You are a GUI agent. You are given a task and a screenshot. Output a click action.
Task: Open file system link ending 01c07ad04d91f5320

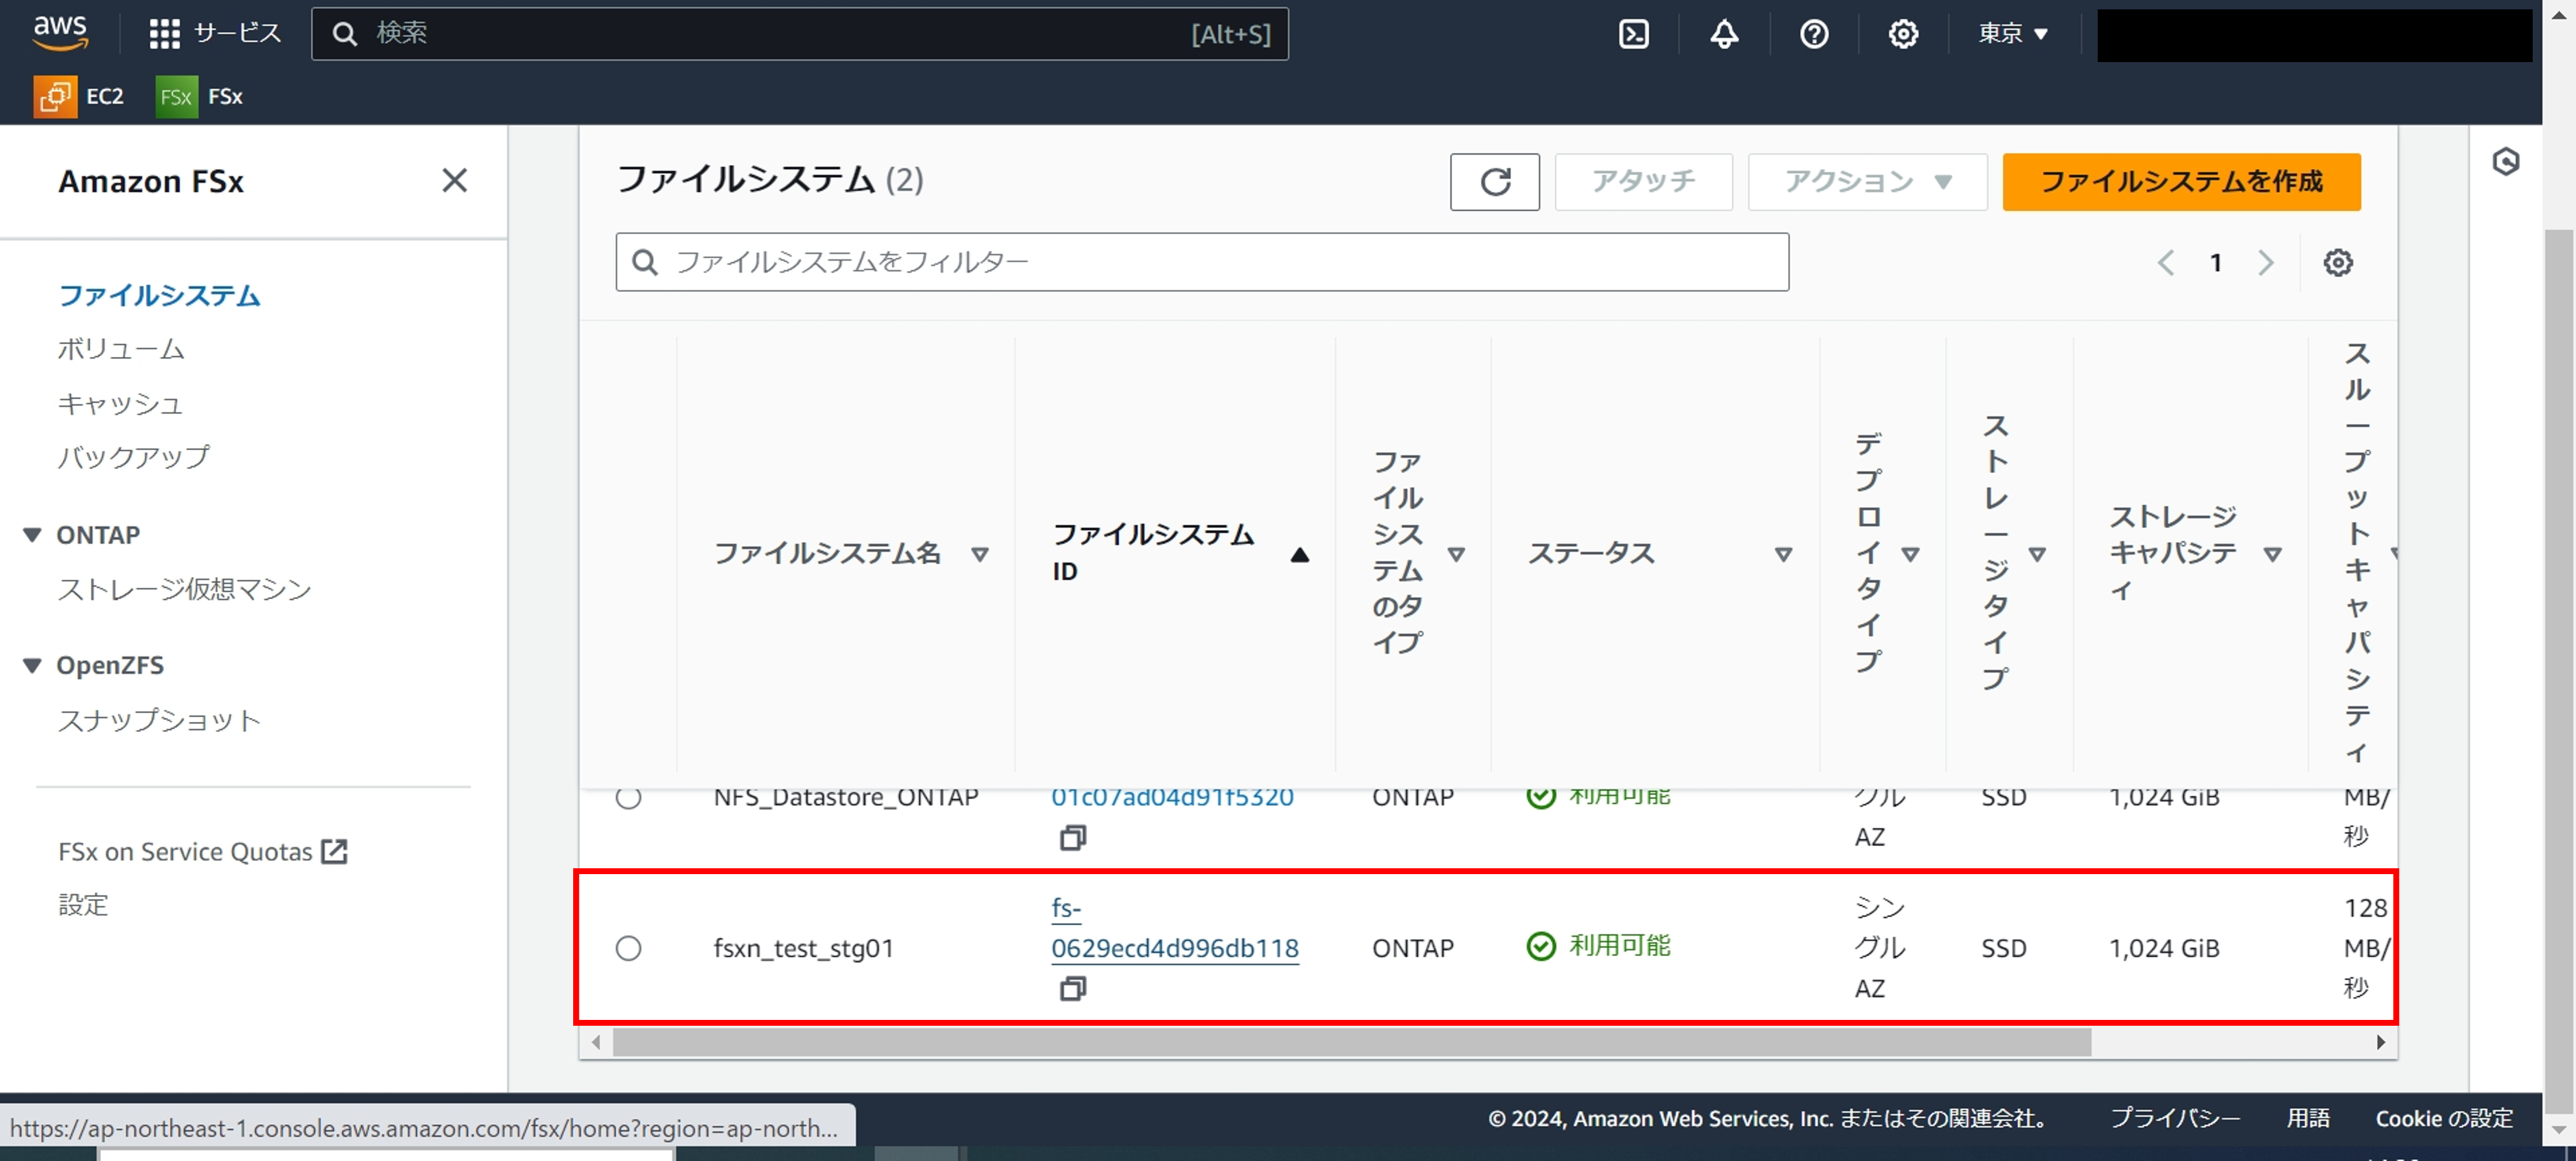(x=1172, y=797)
